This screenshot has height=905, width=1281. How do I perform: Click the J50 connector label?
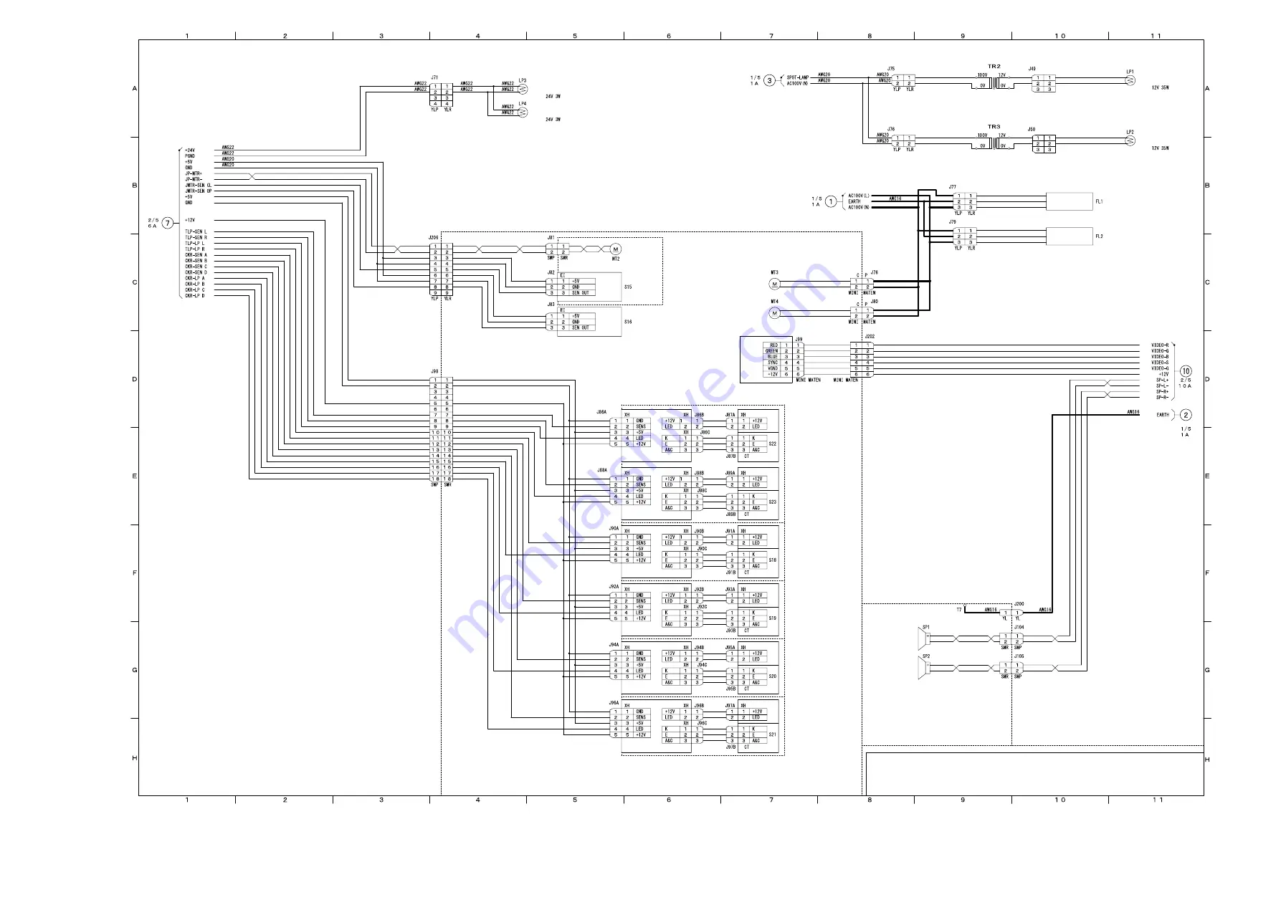coord(1032,129)
